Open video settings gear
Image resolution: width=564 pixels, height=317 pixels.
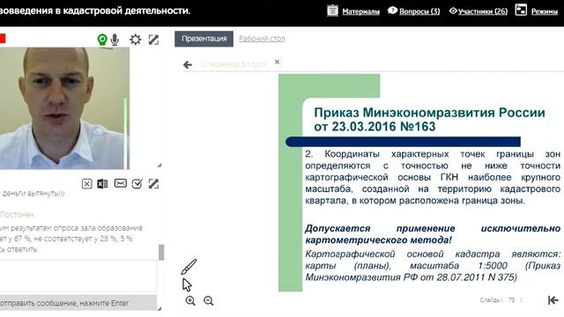tap(135, 39)
